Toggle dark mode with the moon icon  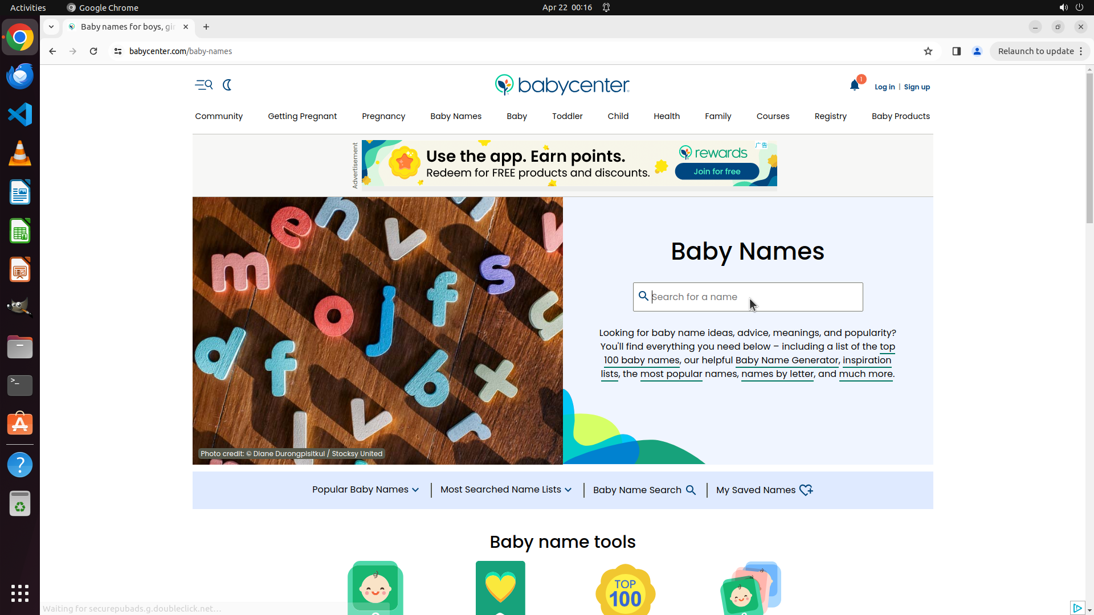pyautogui.click(x=227, y=85)
